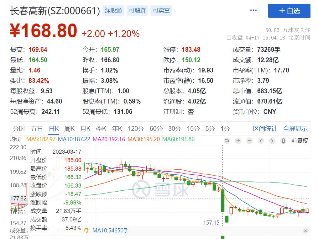318x239 pixels.
Task: Select the 日K tab
Action: click(54, 129)
